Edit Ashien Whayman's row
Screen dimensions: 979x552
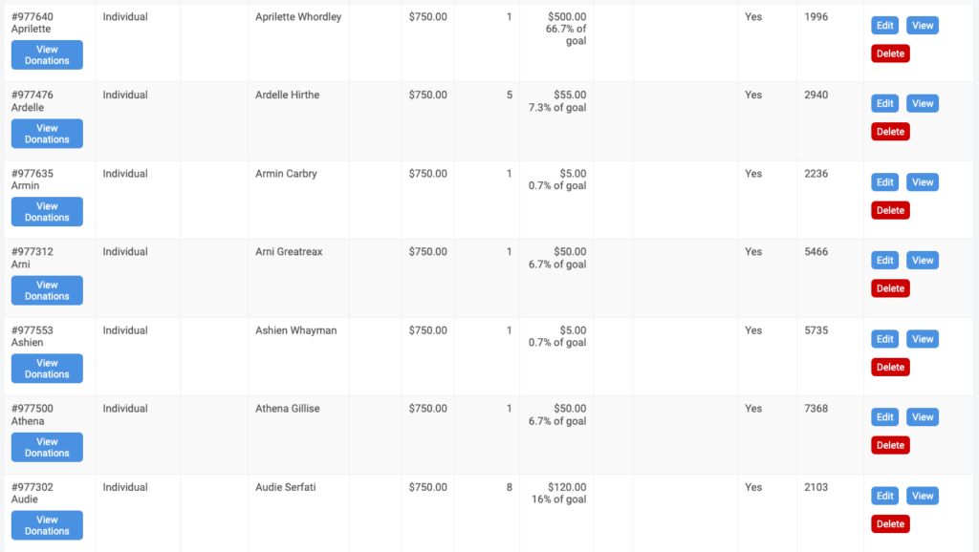tap(884, 339)
